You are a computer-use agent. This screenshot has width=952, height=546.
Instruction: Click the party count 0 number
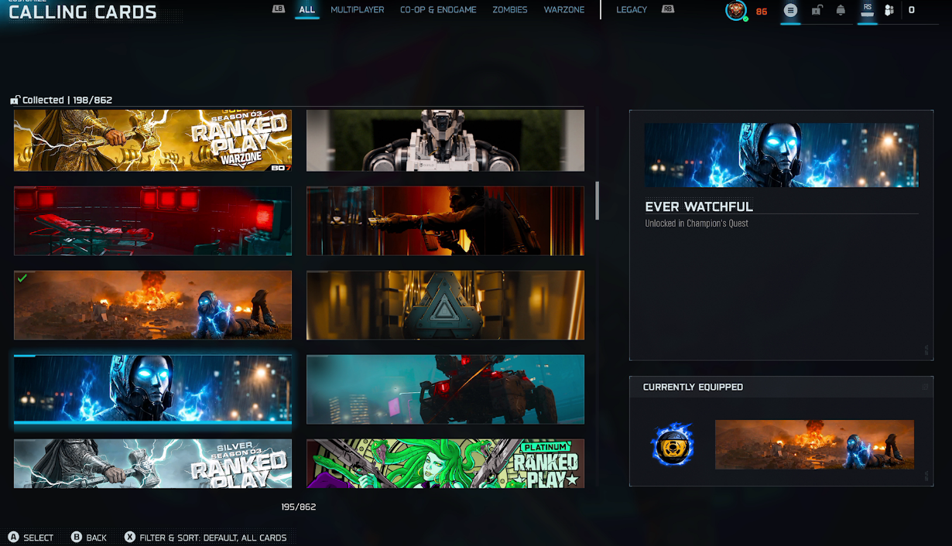(x=912, y=10)
